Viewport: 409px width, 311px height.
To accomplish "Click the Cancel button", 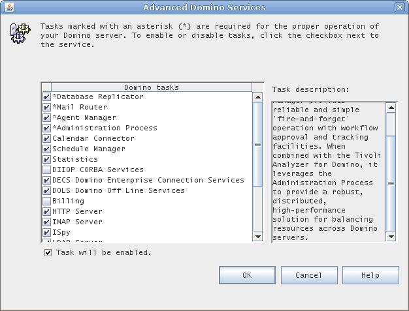I will click(x=309, y=275).
